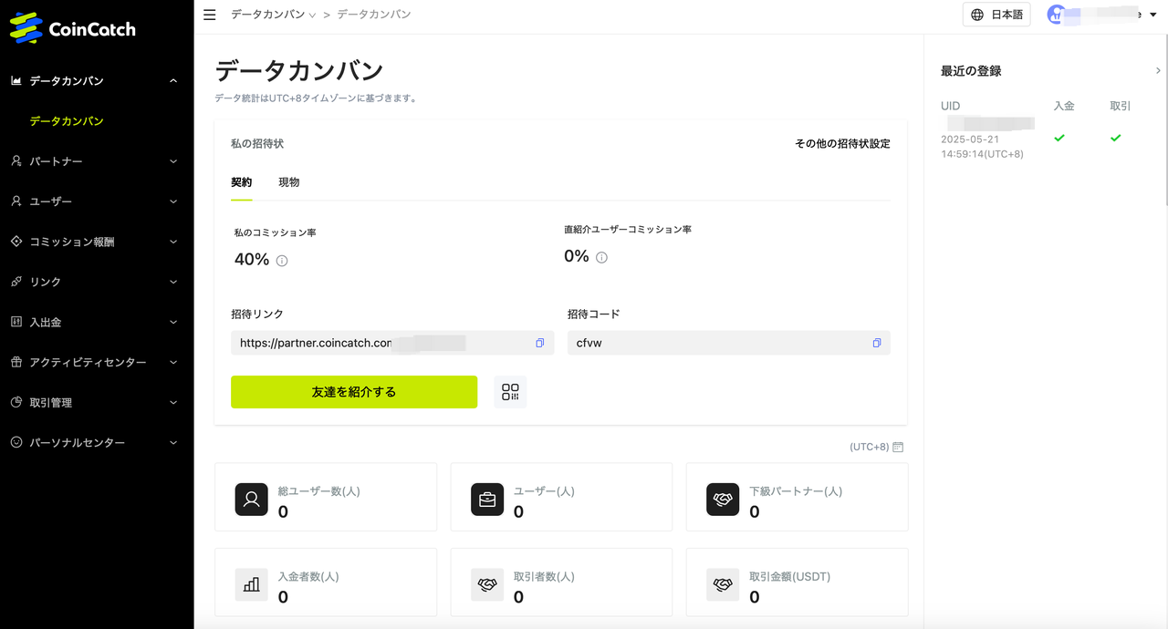Viewport: 1168px width, 629px height.
Task: Click the 日本語 language selector
Action: (x=996, y=14)
